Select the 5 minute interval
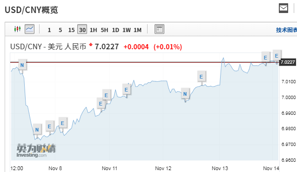Viewport: 297px width, 172px height. (x=60, y=30)
